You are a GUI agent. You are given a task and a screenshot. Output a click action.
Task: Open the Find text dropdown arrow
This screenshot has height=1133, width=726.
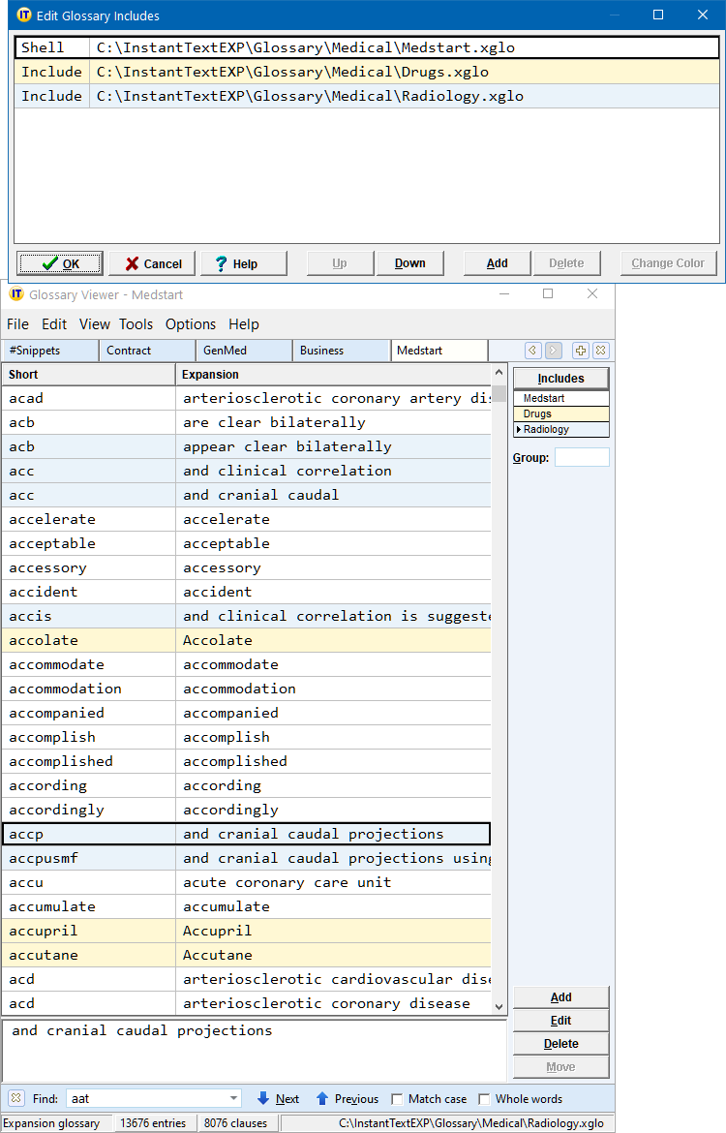pyautogui.click(x=233, y=1099)
